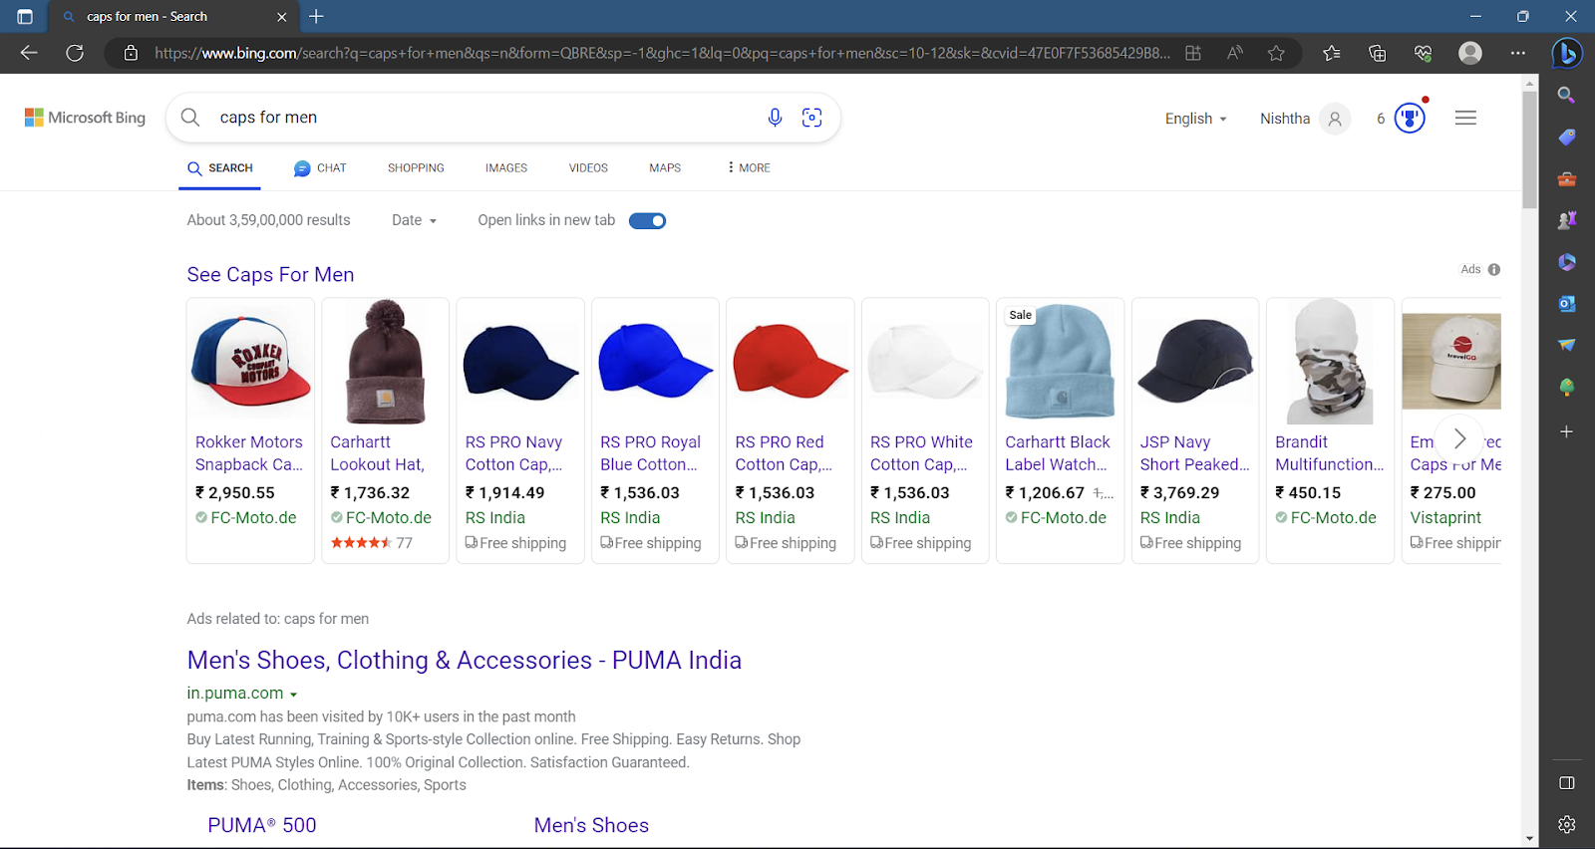1595x849 pixels.
Task: Open sidebar Tools briefcase icon
Action: [1567, 179]
